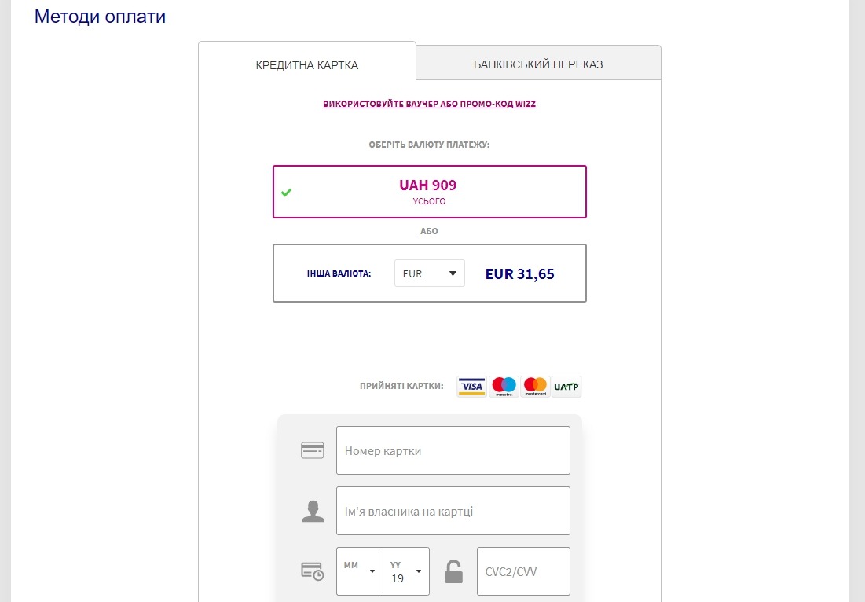Screen dimensions: 865x602
Task: Click the Visa card logo
Action: coord(471,386)
